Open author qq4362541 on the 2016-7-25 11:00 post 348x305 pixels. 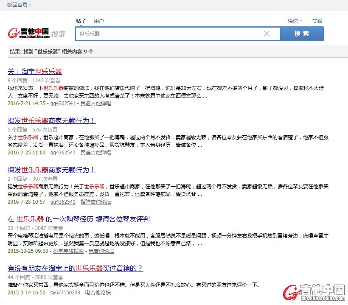63,153
